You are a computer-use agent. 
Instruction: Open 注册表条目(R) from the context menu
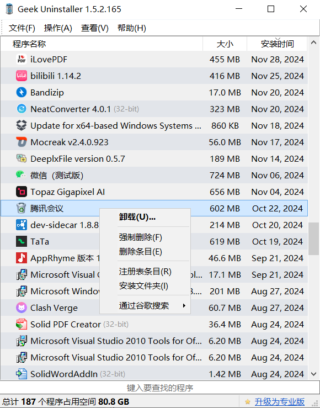click(145, 272)
